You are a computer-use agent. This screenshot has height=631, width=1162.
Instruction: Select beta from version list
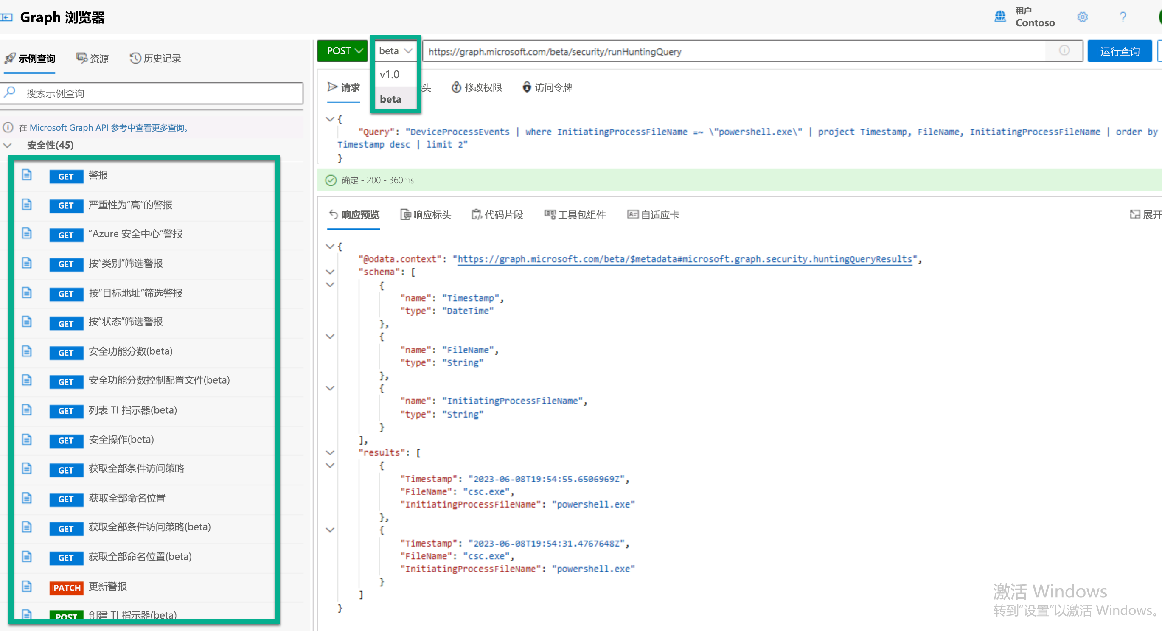point(390,99)
